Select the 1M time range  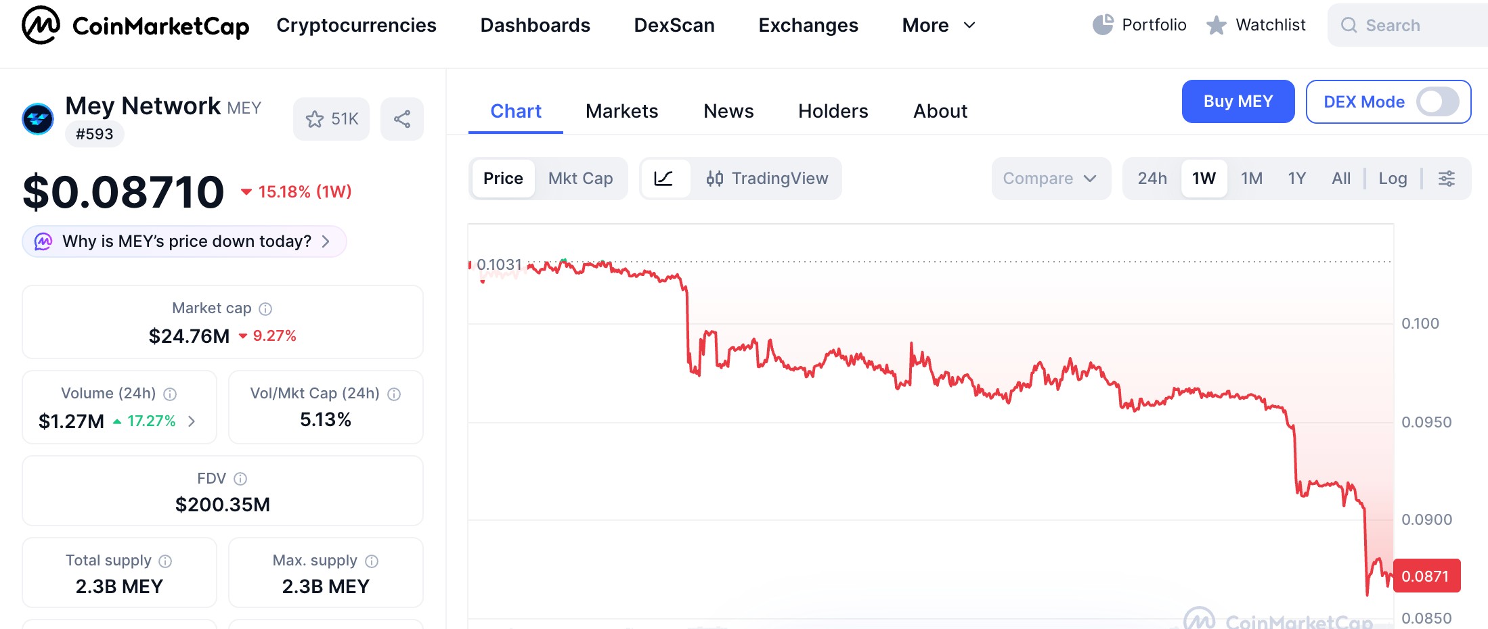click(1251, 179)
